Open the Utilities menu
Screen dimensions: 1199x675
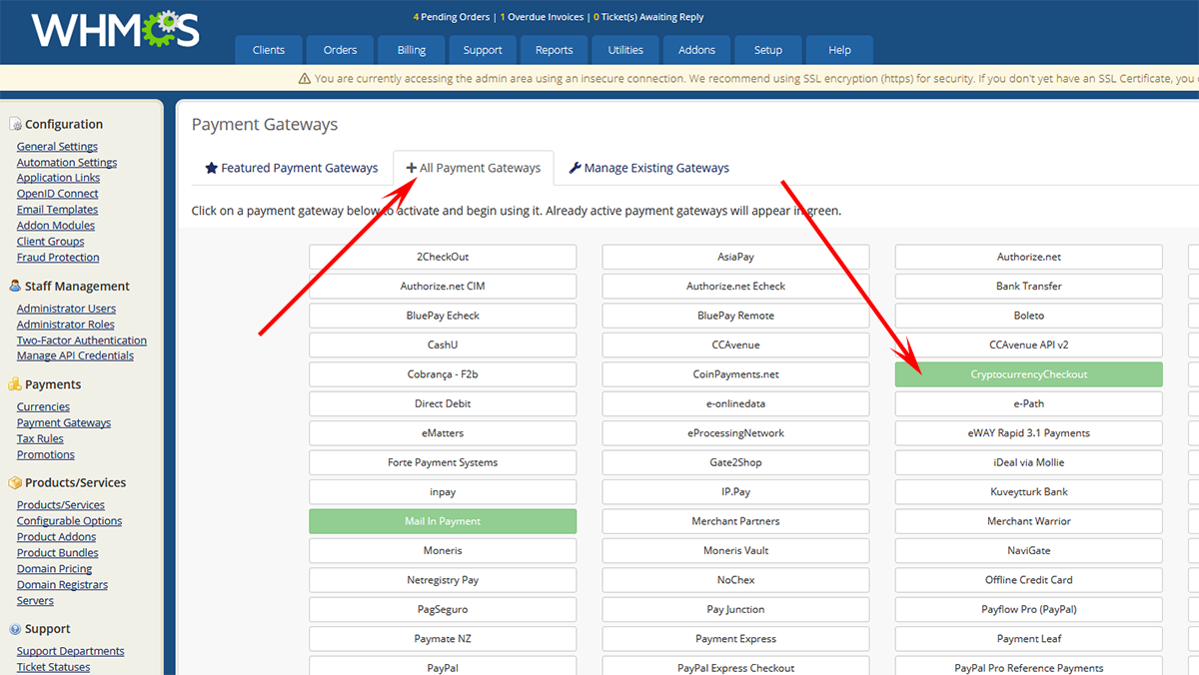(625, 50)
